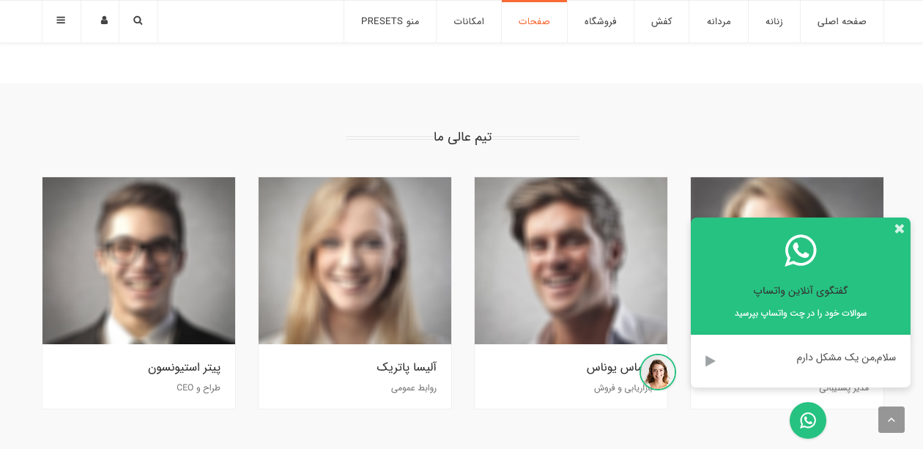Open the صفحه اصلی menu item
The height and width of the screenshot is (449, 923).
(842, 21)
